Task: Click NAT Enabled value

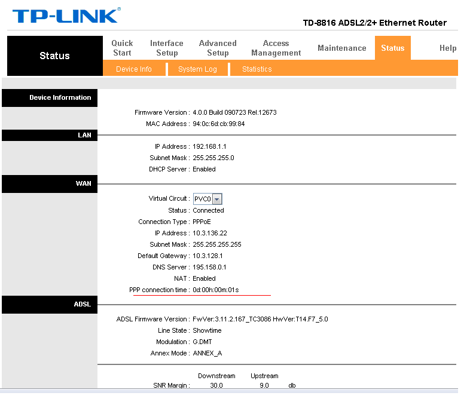Action: [x=204, y=278]
